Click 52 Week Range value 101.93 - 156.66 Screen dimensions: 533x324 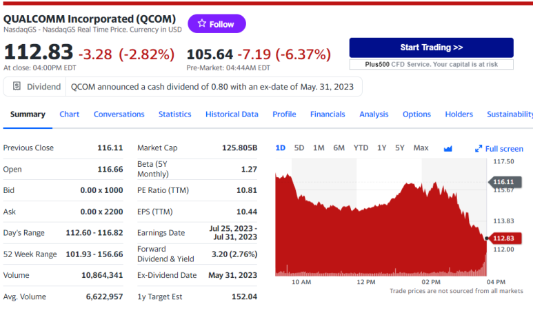tap(94, 254)
